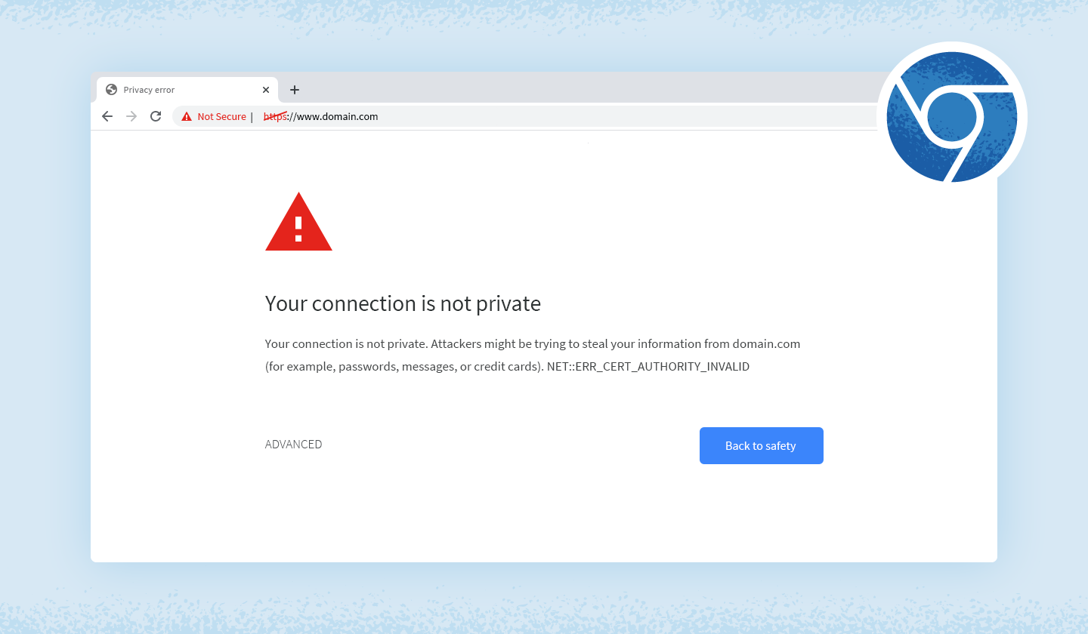The height and width of the screenshot is (634, 1088).
Task: Click the forward navigation arrow
Action: point(131,116)
